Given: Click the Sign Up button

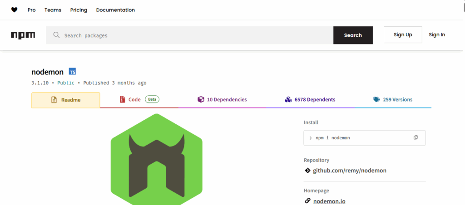Looking at the screenshot, I should click(403, 34).
